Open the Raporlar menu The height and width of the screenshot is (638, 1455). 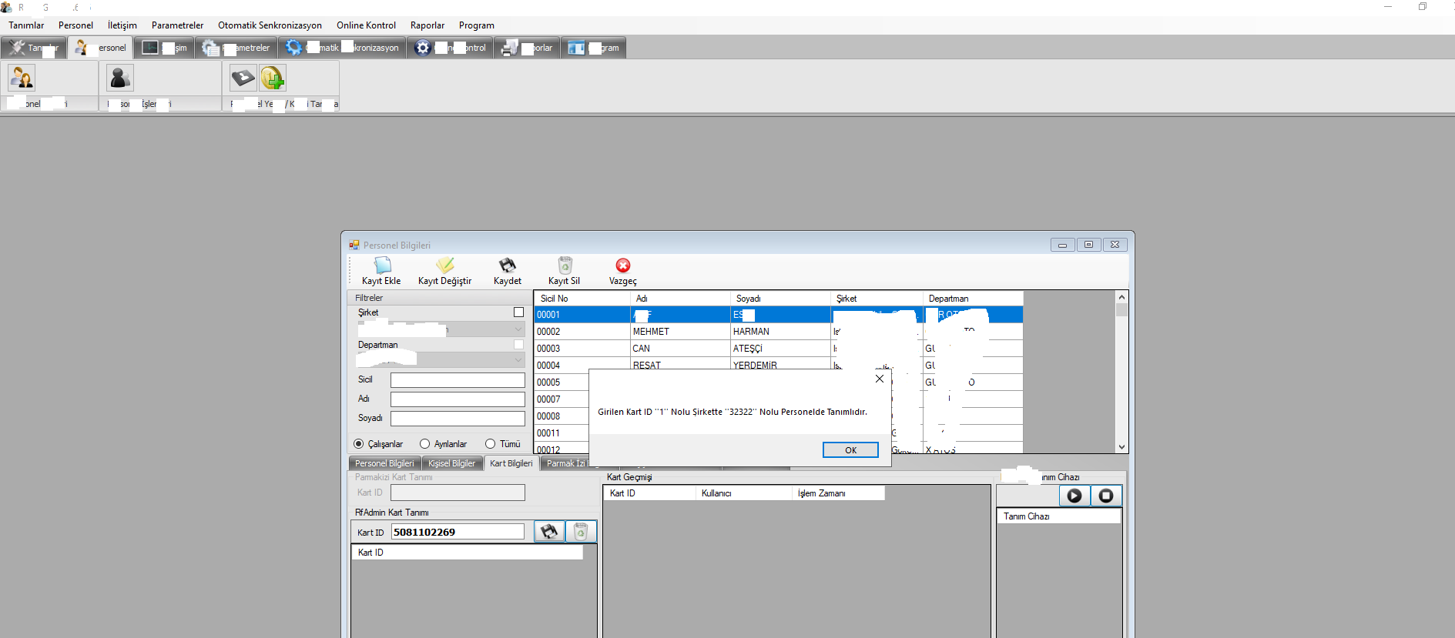[427, 25]
